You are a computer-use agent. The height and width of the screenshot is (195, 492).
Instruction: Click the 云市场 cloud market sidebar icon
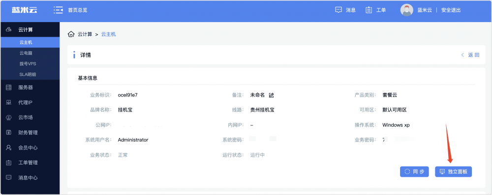pyautogui.click(x=9, y=118)
